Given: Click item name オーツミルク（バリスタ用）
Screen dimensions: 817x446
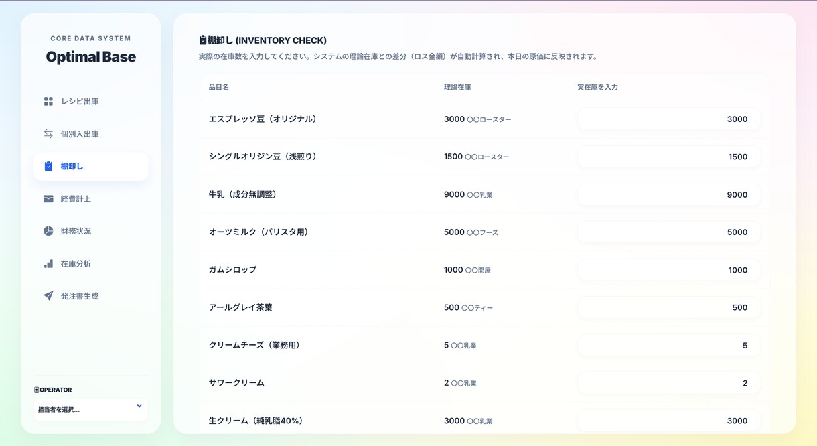Looking at the screenshot, I should [258, 232].
